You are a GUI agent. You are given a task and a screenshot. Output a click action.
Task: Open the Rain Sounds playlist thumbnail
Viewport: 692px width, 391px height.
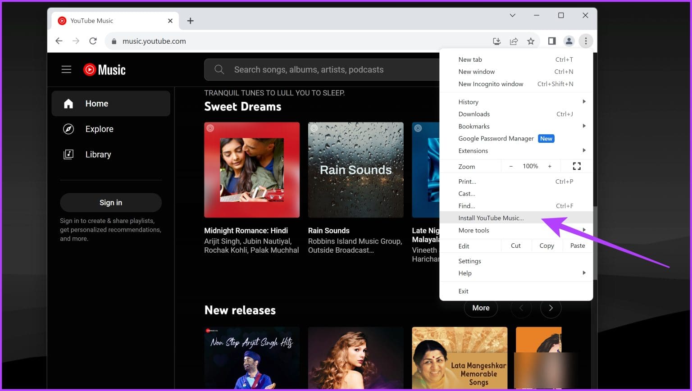(x=355, y=170)
